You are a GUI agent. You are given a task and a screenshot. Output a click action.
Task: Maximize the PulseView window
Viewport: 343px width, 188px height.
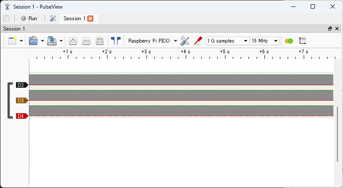pyautogui.click(x=313, y=6)
